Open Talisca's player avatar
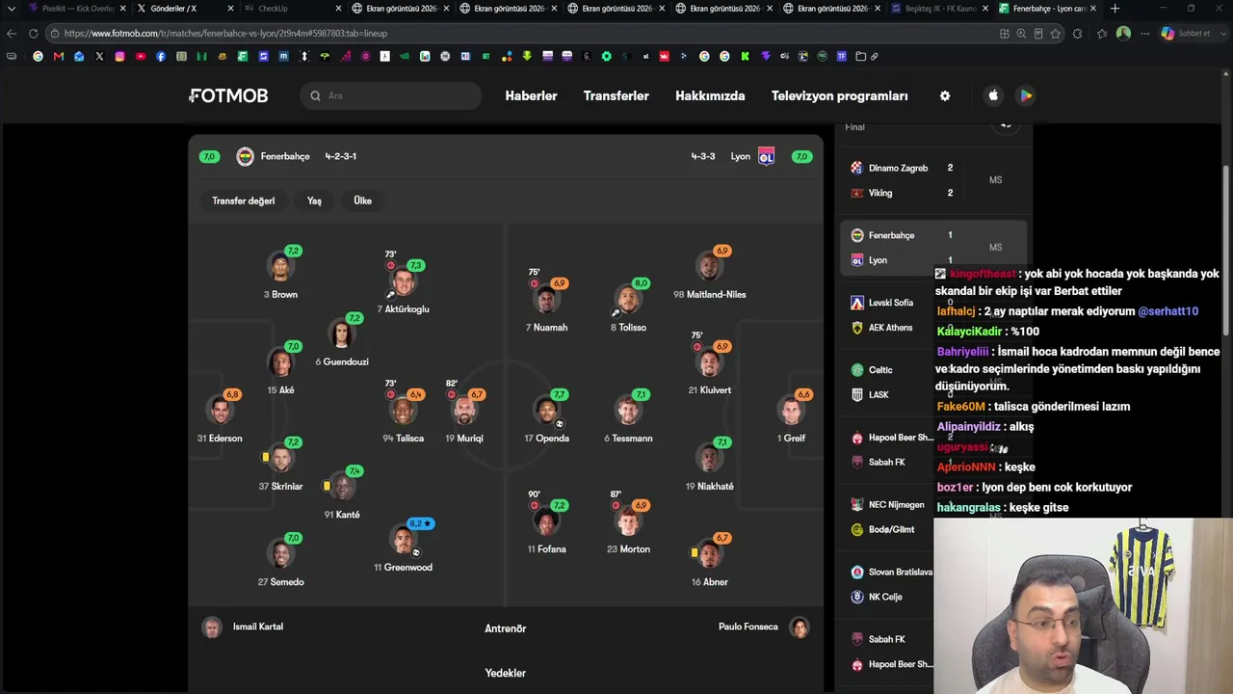 pyautogui.click(x=403, y=411)
